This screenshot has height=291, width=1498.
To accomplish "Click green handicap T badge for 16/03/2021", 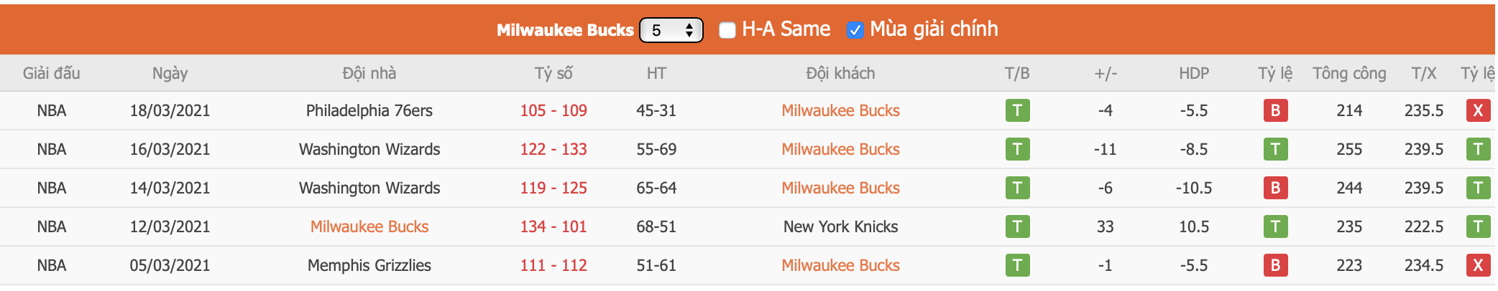I will tap(1275, 149).
